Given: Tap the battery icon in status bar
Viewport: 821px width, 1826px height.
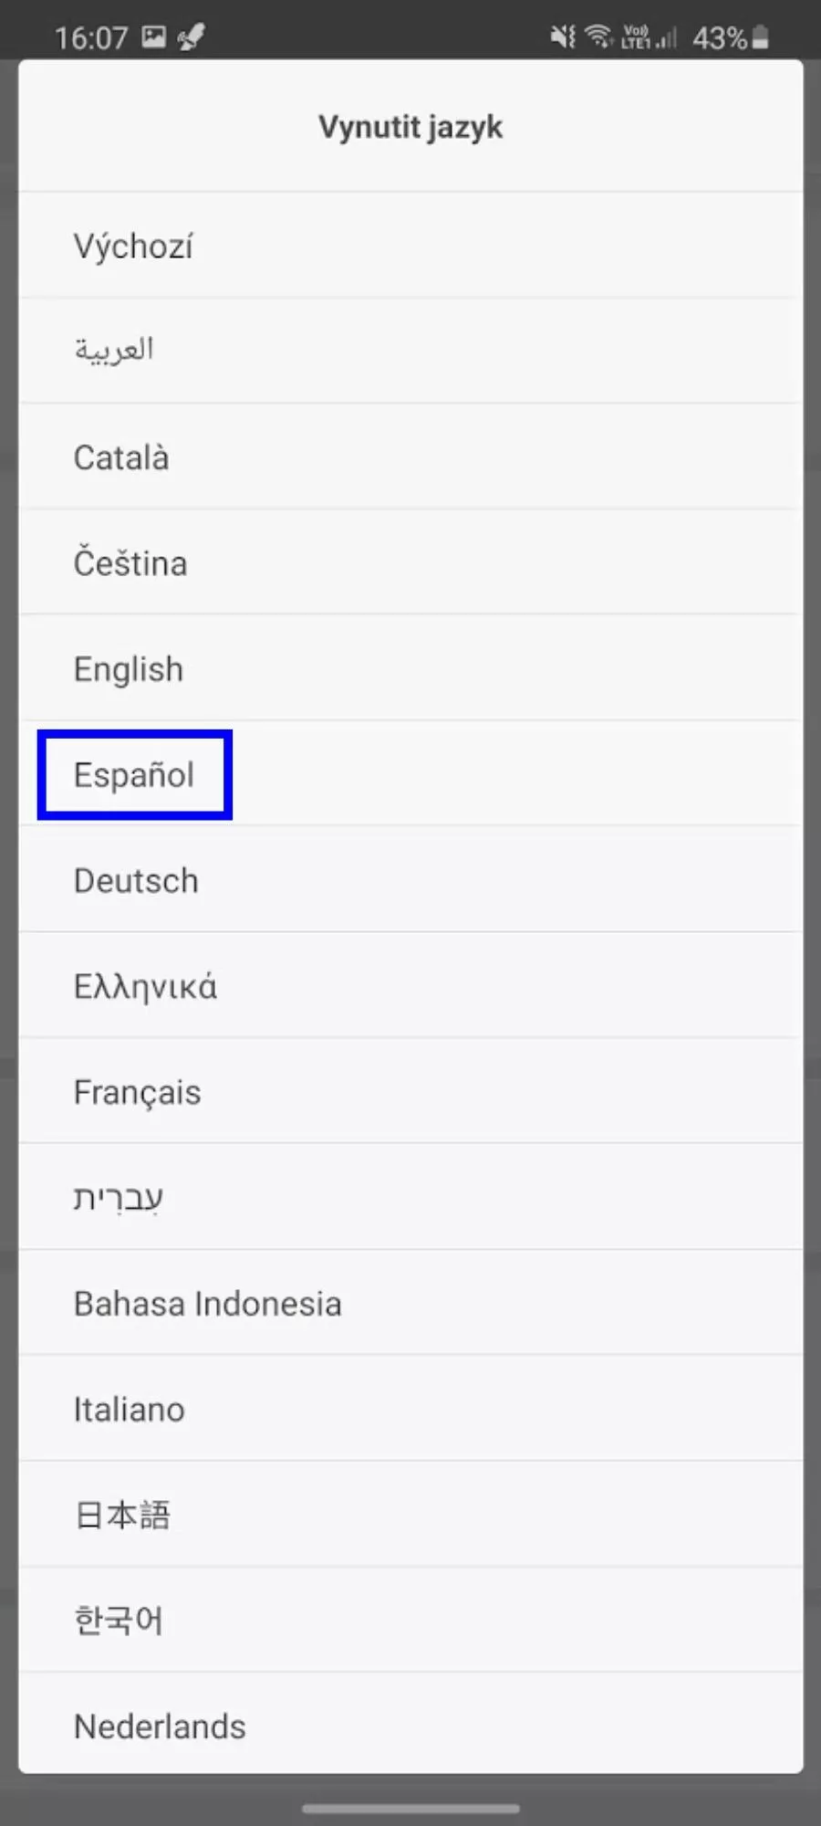Looking at the screenshot, I should click(761, 37).
